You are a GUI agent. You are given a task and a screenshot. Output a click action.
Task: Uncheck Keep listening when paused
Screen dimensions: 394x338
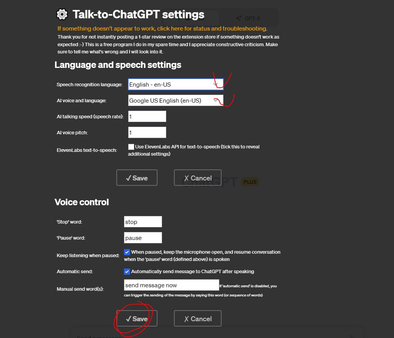127,252
